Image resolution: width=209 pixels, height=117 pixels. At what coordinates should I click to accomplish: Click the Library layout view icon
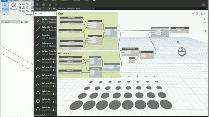click(54, 9)
